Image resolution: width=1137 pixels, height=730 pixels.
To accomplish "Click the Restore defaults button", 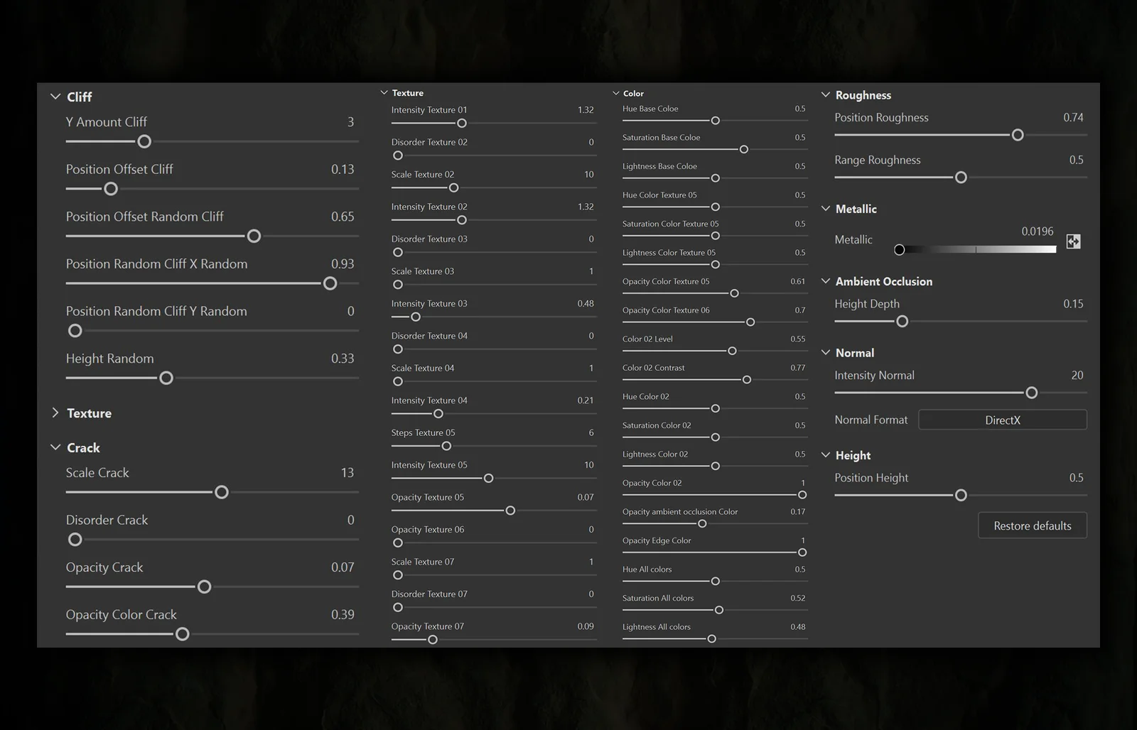I will (1032, 525).
